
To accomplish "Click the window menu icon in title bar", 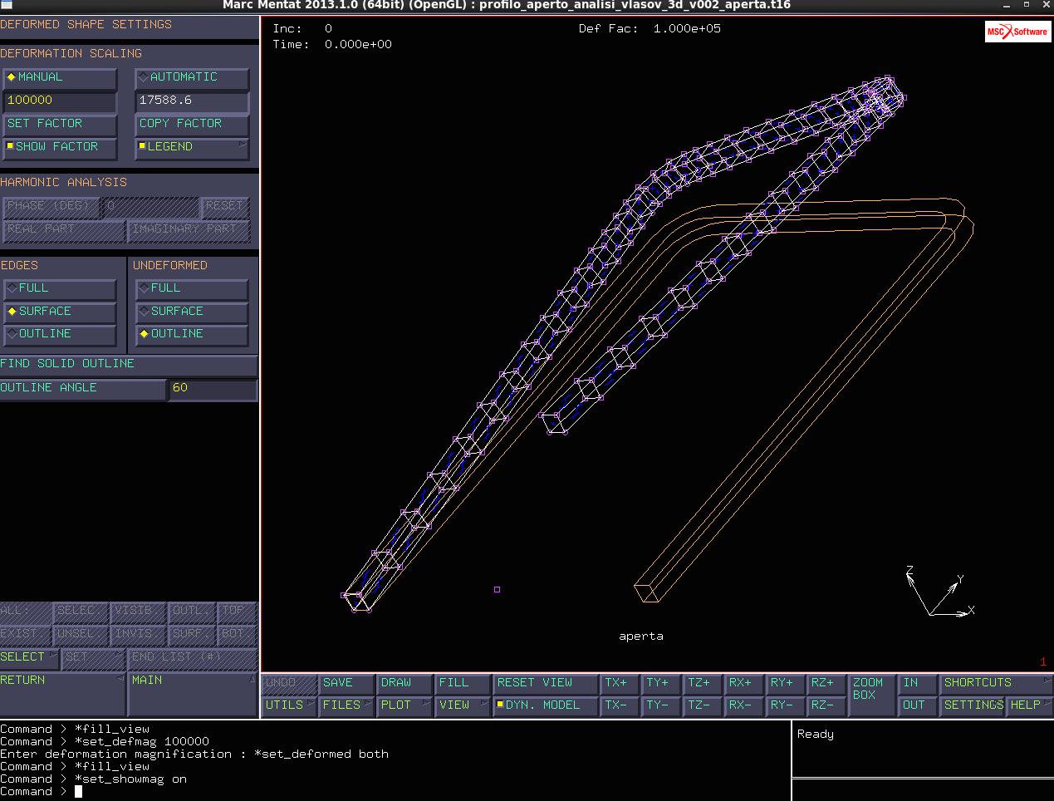I will [x=7, y=5].
